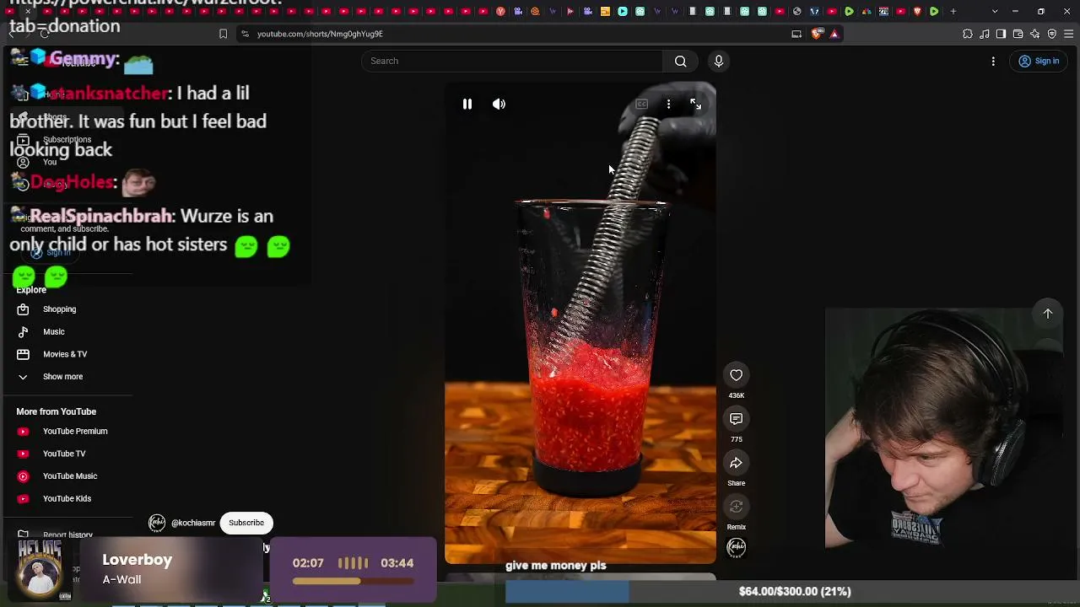This screenshot has height=607, width=1080.
Task: Share the Short using the arrow icon
Action: coord(736,463)
